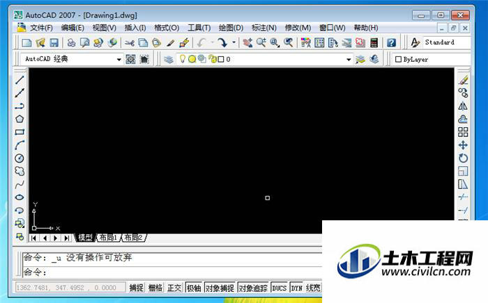Activate the Pan realtime tool
This screenshot has width=488, height=303.
[x=247, y=42]
